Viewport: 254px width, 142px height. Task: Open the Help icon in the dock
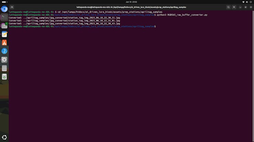pyautogui.click(x=4, y=51)
